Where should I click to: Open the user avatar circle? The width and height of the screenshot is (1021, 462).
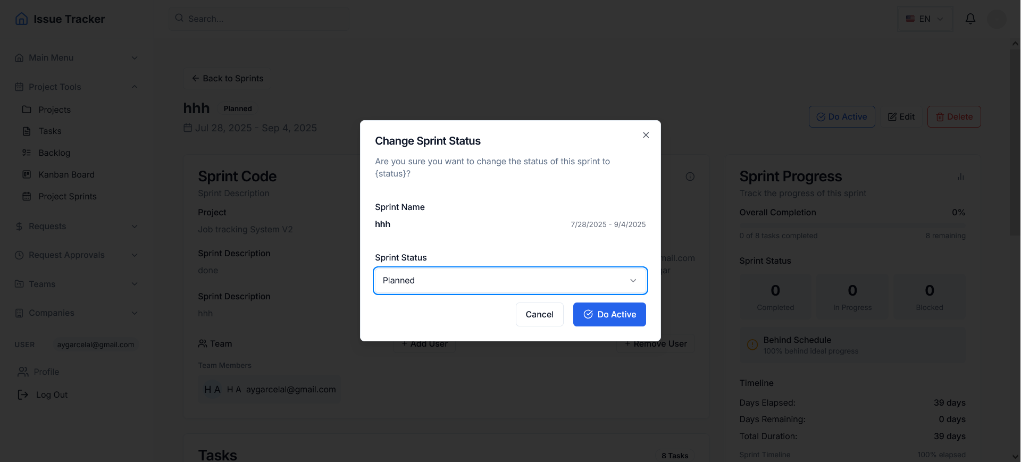point(997,19)
